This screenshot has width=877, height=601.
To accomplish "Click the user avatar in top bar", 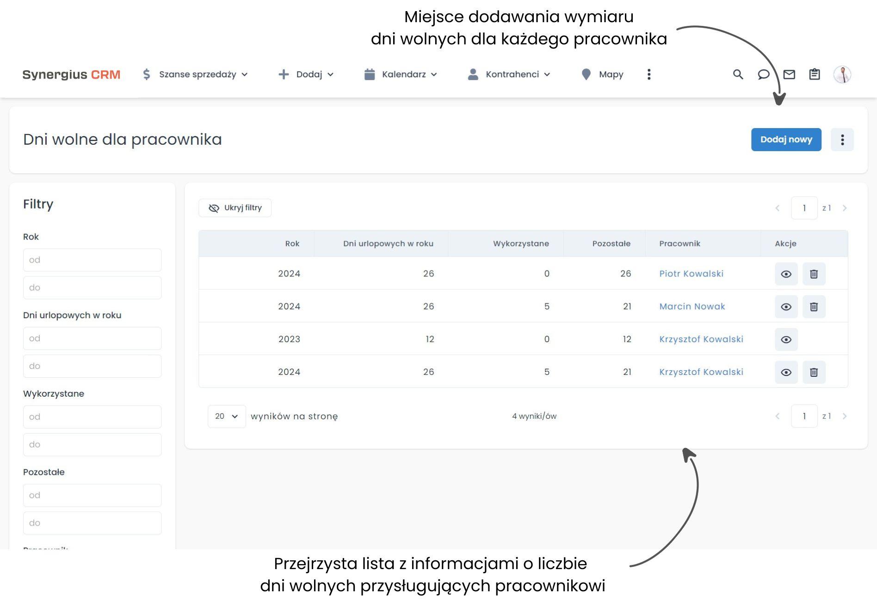I will point(842,74).
